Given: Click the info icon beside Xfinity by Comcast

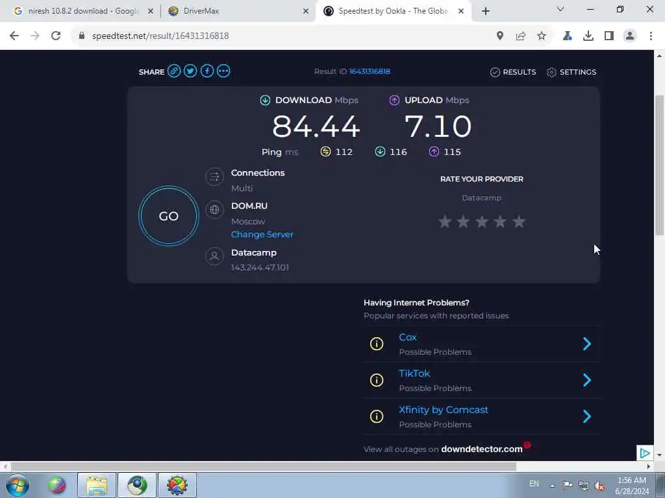Looking at the screenshot, I should (377, 416).
